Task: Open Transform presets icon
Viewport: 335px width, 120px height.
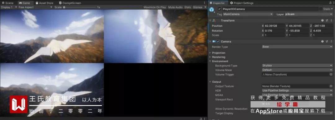Action: 327,21
